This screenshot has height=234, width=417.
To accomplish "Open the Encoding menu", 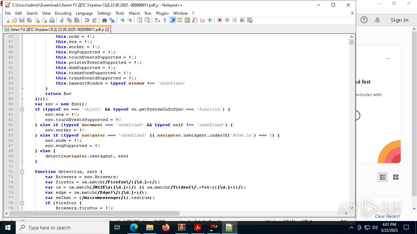I will click(63, 13).
